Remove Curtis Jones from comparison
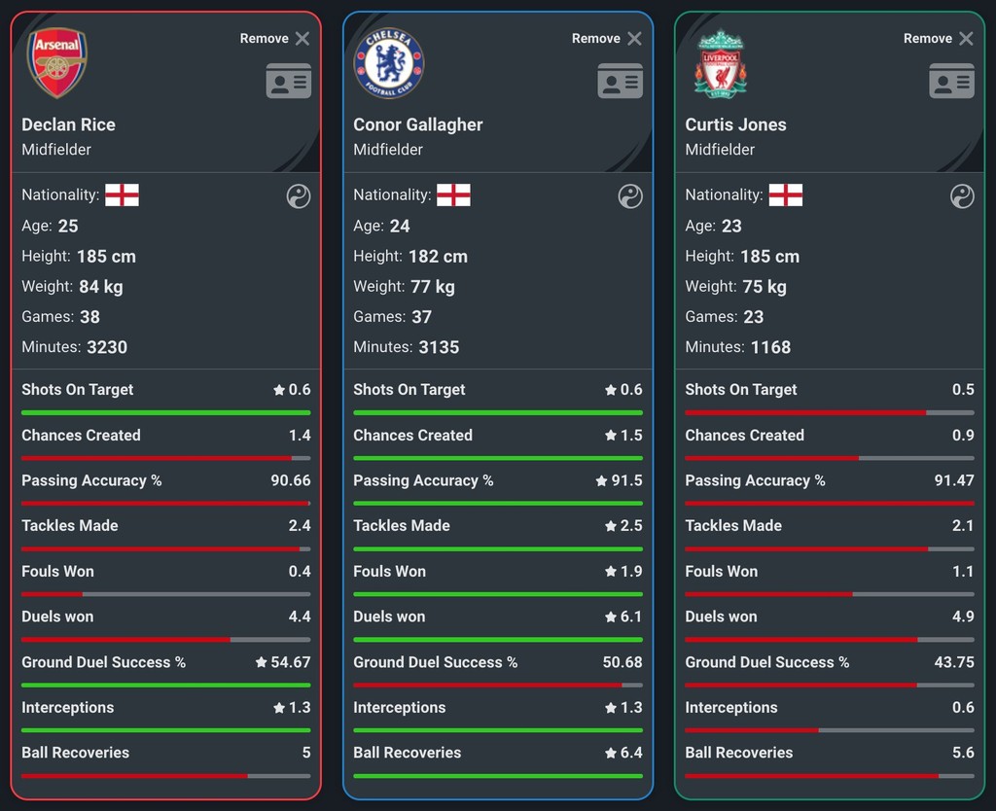Viewport: 996px width, 811px height. pos(938,38)
